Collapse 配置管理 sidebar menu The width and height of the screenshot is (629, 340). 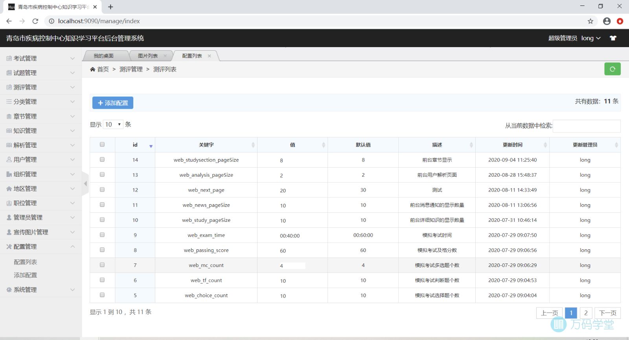click(41, 247)
